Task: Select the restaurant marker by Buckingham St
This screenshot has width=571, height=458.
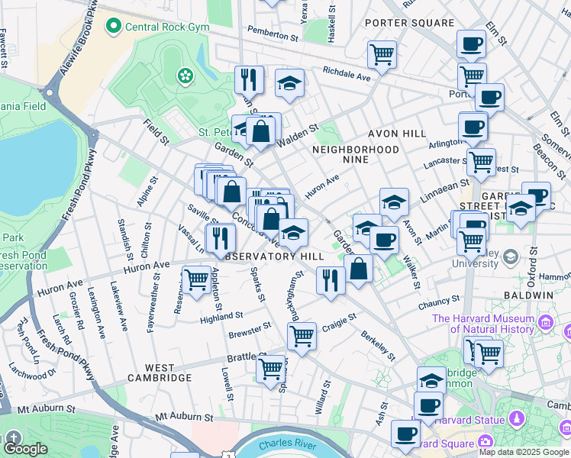Action: [x=331, y=281]
